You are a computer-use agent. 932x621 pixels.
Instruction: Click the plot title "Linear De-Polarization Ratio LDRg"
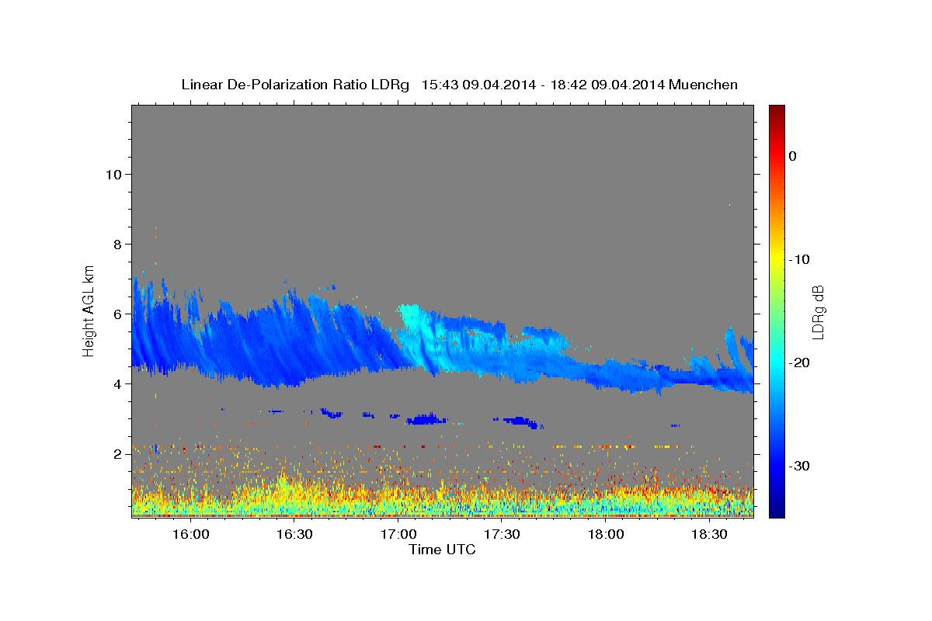(294, 85)
